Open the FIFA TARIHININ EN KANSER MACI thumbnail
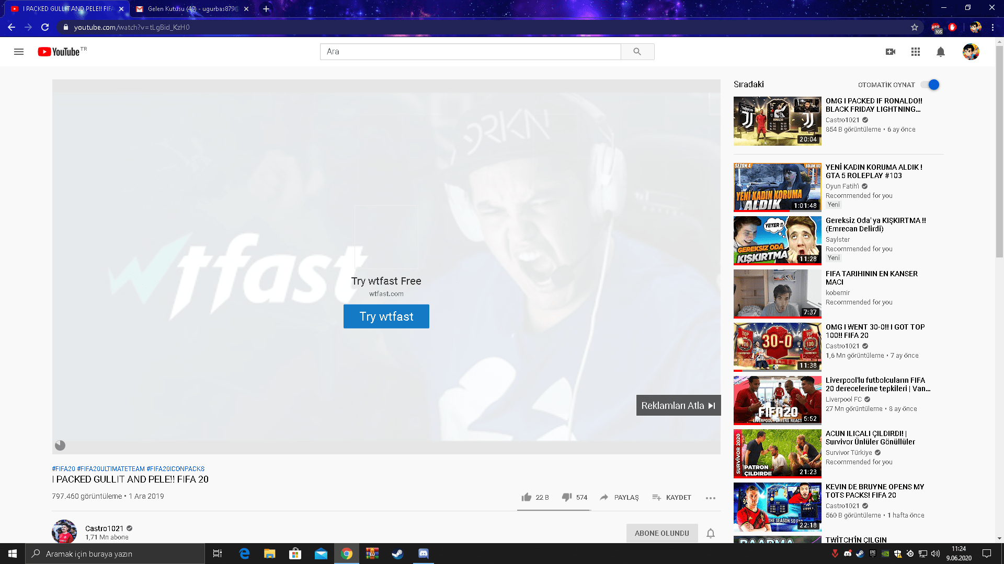Screen dimensions: 1004x564 [x=777, y=293]
